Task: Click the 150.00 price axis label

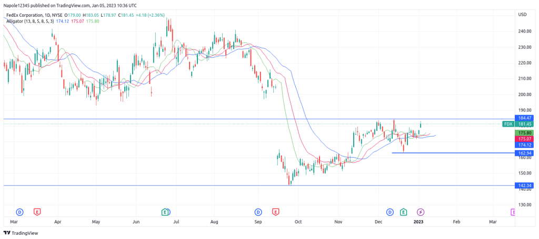Action: tap(524, 173)
